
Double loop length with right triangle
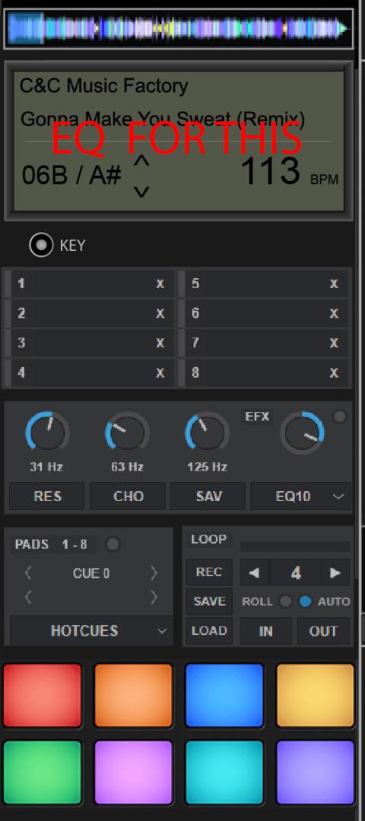pyautogui.click(x=335, y=572)
